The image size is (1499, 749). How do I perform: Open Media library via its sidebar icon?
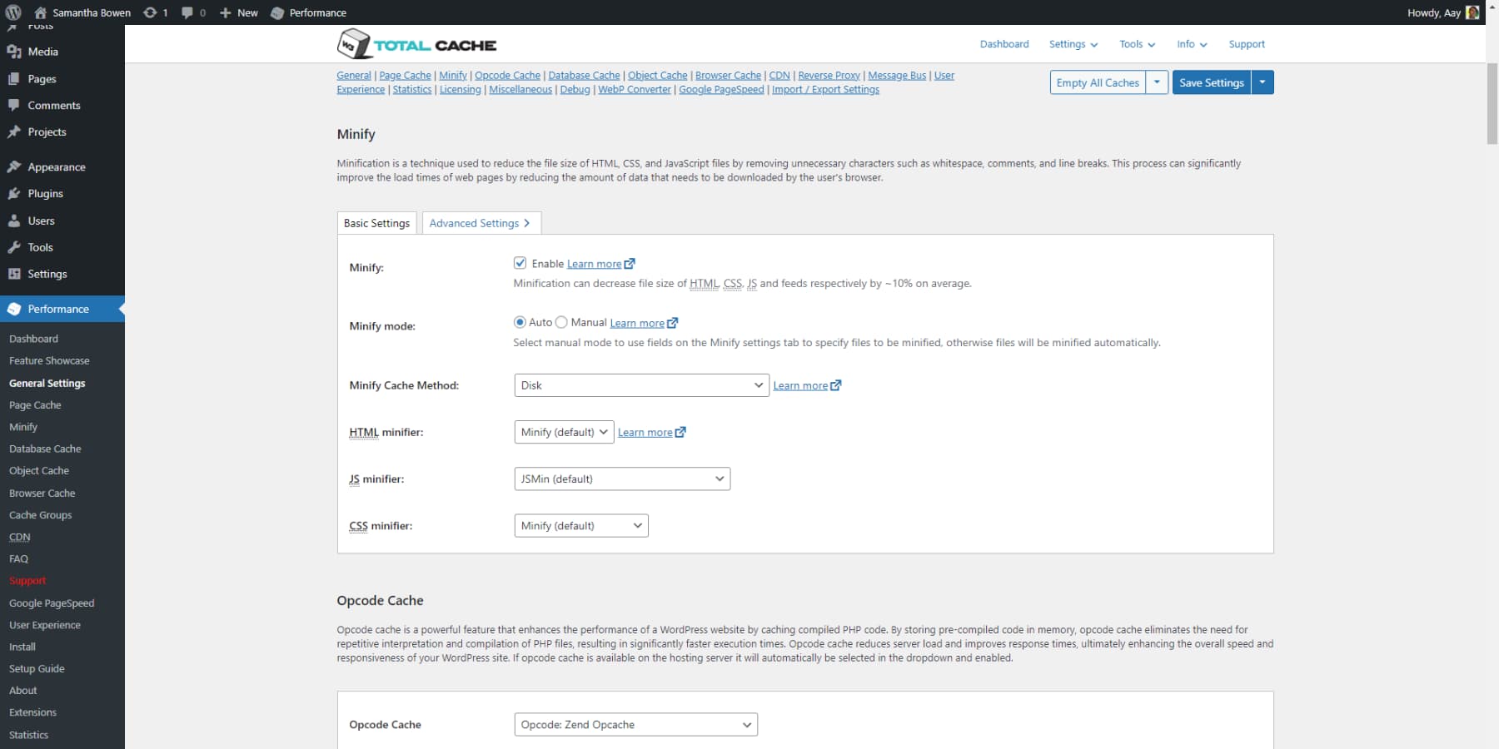click(14, 52)
